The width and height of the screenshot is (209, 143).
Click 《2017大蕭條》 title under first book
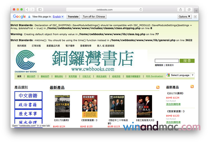click(61, 120)
